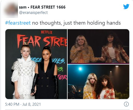Click the Twitter bird logo
Screen dimensions: 133x110
click(126, 6)
